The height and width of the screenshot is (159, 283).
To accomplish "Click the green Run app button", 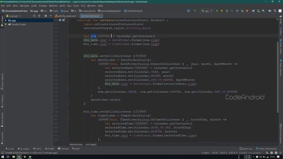I will point(217,11).
